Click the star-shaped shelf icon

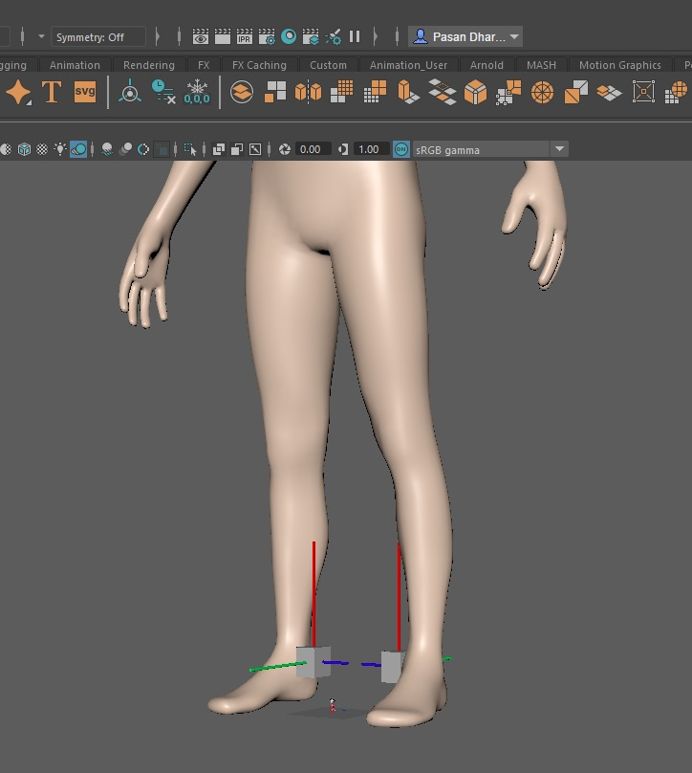click(18, 92)
